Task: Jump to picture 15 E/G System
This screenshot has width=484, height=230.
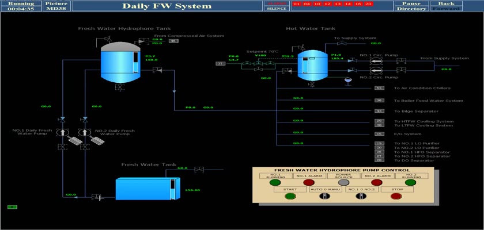Action: [x=379, y=134]
